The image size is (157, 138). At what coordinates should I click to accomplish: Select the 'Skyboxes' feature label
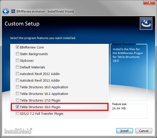click(27, 61)
